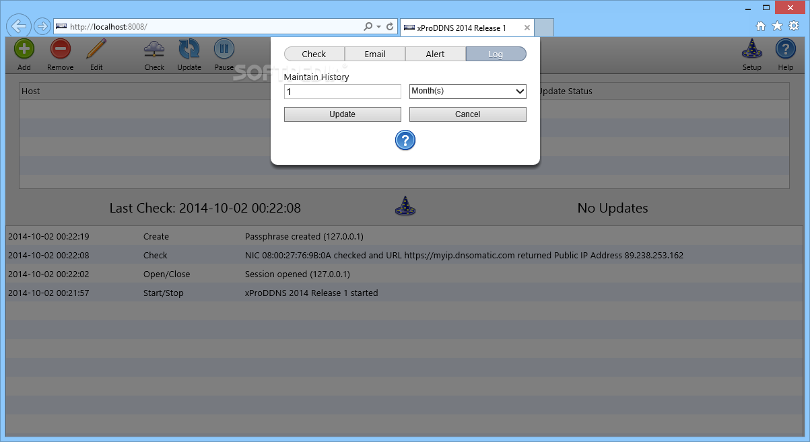810x442 pixels.
Task: Select the xProDDNS started log entry
Action: (404, 293)
